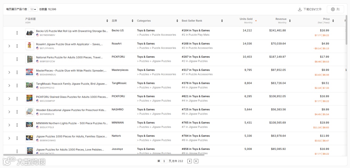Sort by Revenue column arrows
Image resolution: width=350 pixels, height=168 pixels.
[290, 21]
